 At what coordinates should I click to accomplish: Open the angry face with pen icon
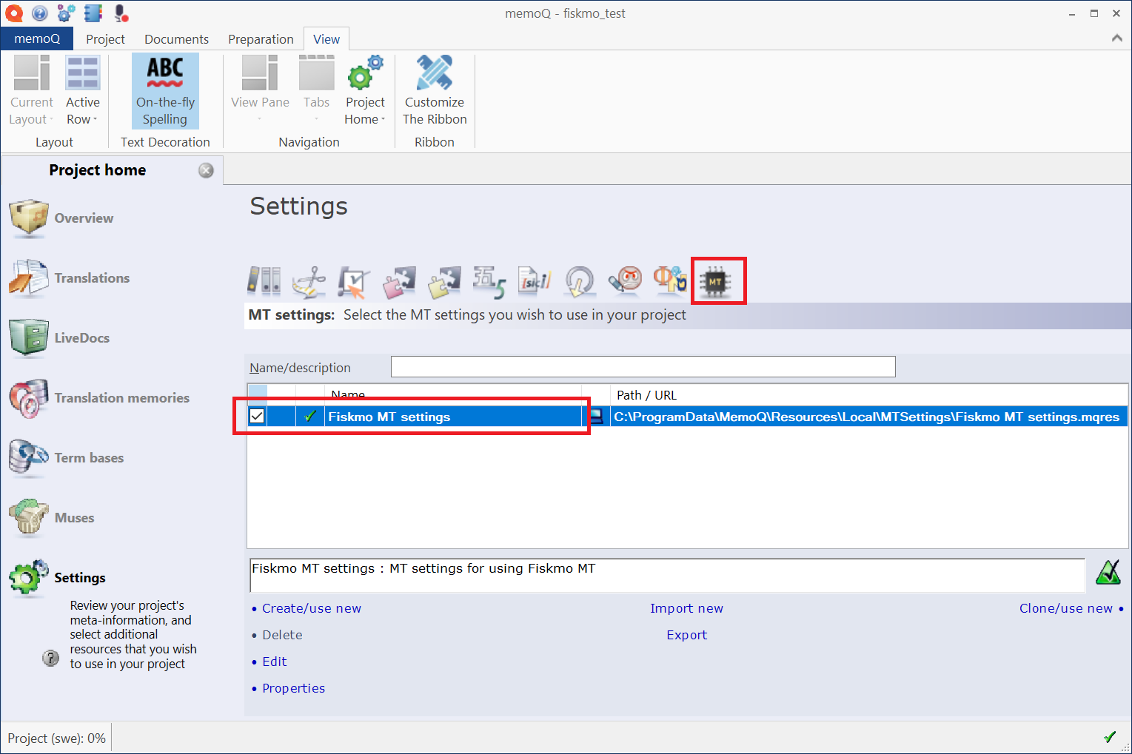tap(625, 282)
